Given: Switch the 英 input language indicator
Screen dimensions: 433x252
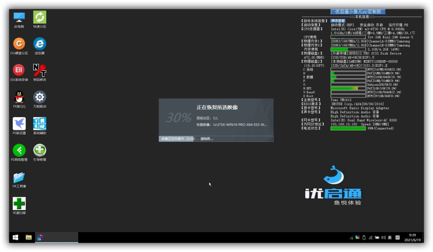Looking at the screenshot, I should pos(389,237).
